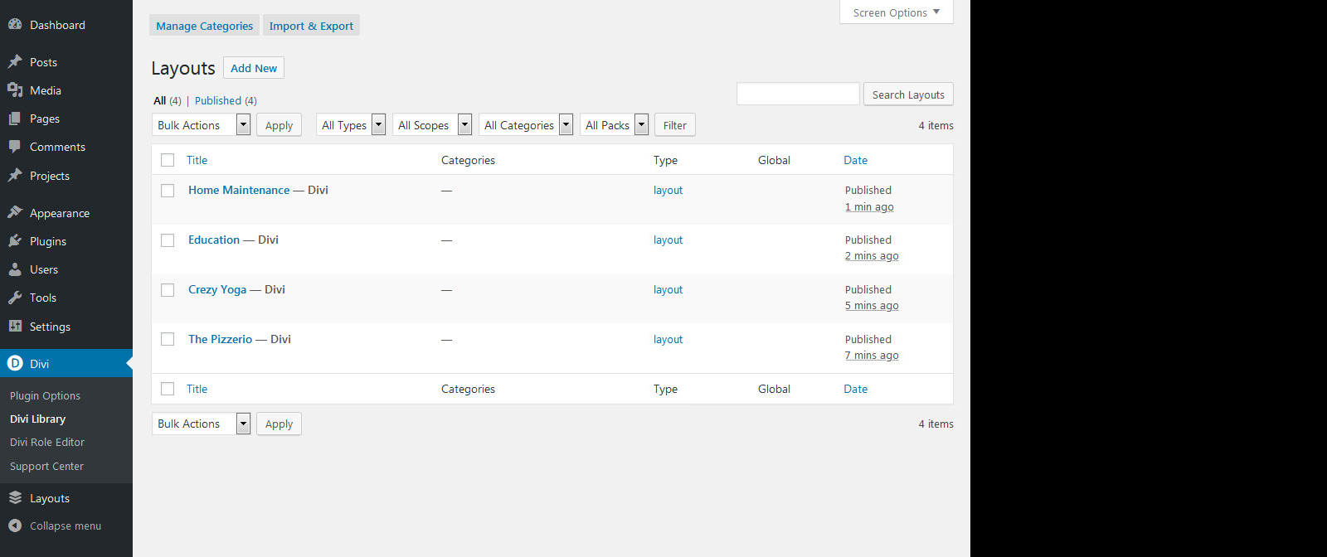Click the Add New layout button
The image size is (1327, 557).
tap(254, 68)
